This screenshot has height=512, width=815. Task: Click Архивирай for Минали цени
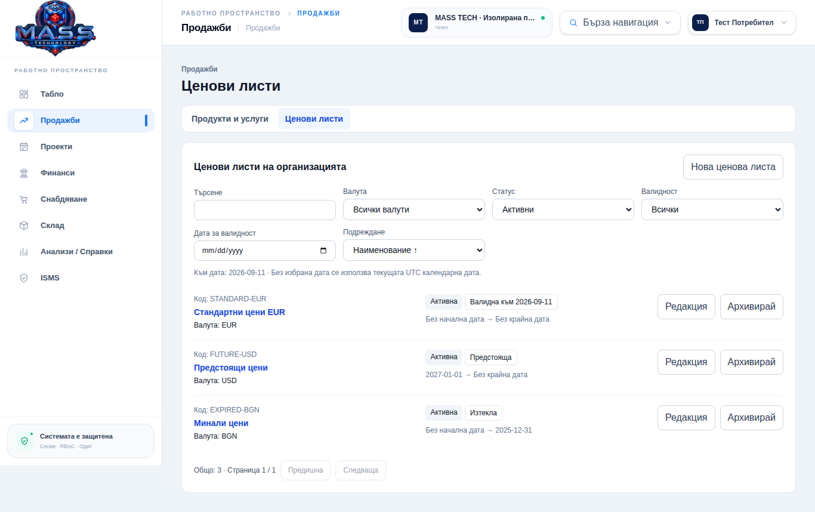[752, 418]
